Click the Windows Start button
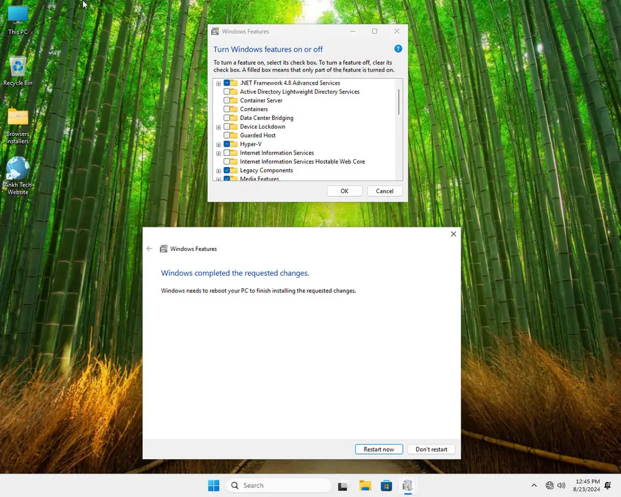This screenshot has height=497, width=621. tap(214, 486)
